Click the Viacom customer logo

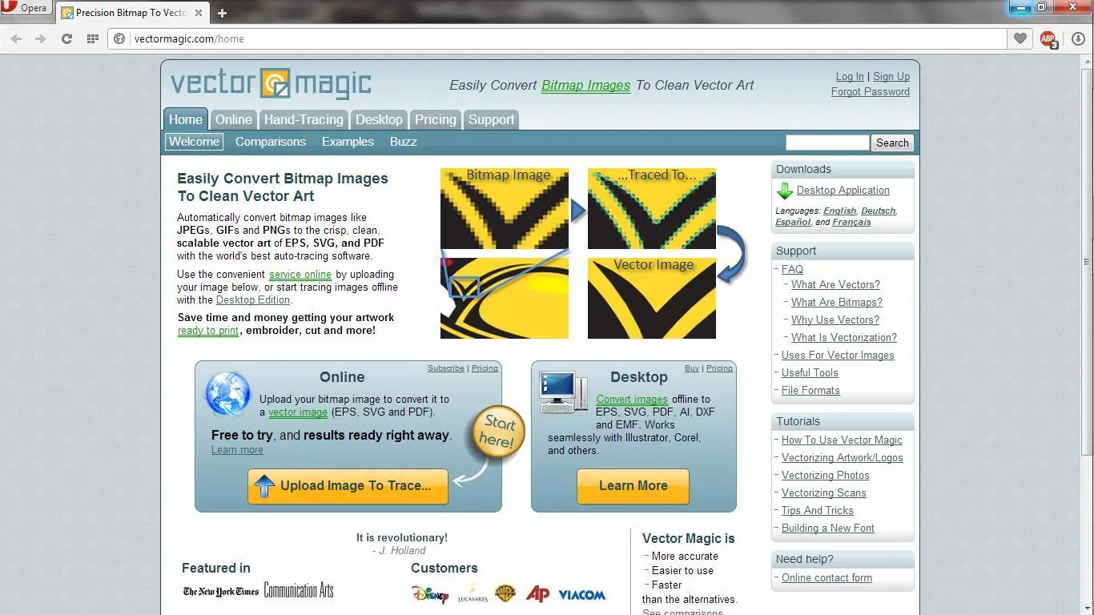(582, 595)
